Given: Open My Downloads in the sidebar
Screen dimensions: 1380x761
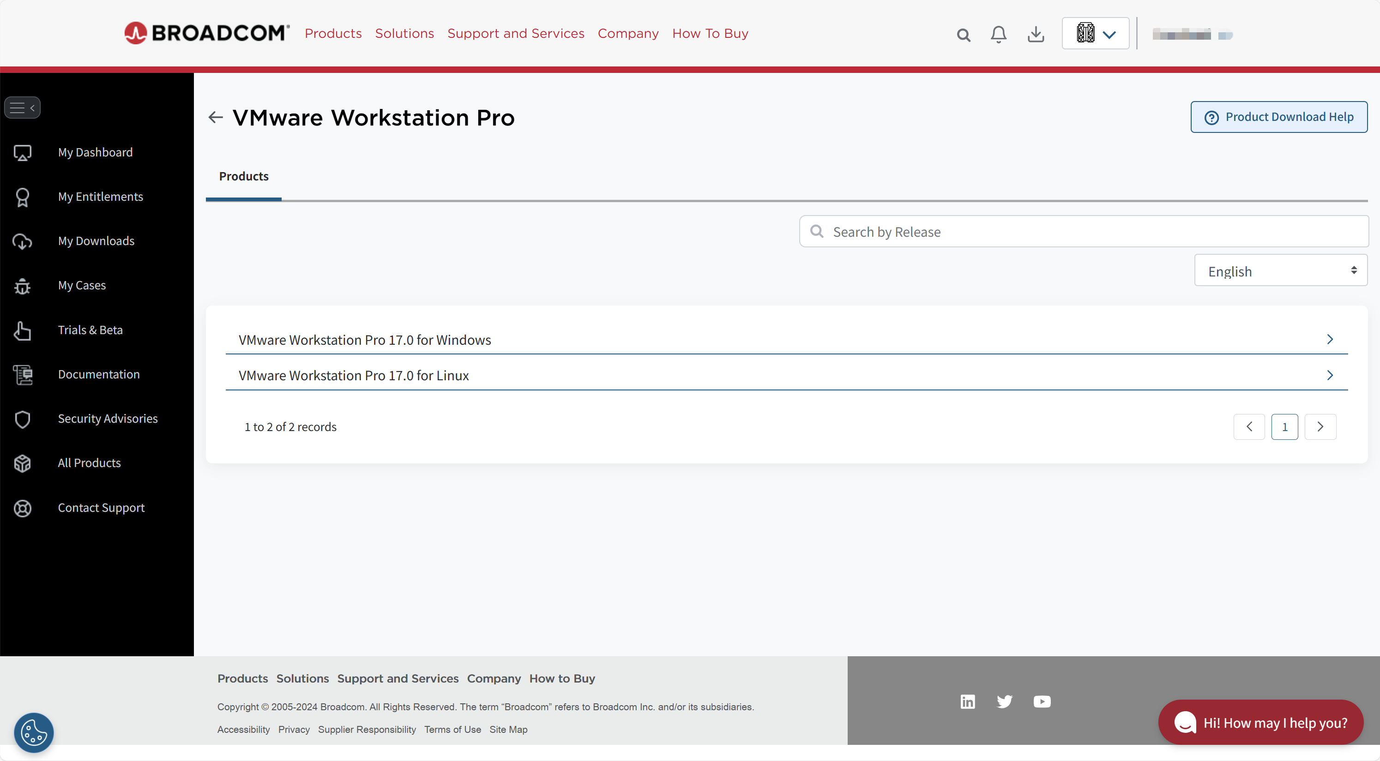Looking at the screenshot, I should pos(96,240).
